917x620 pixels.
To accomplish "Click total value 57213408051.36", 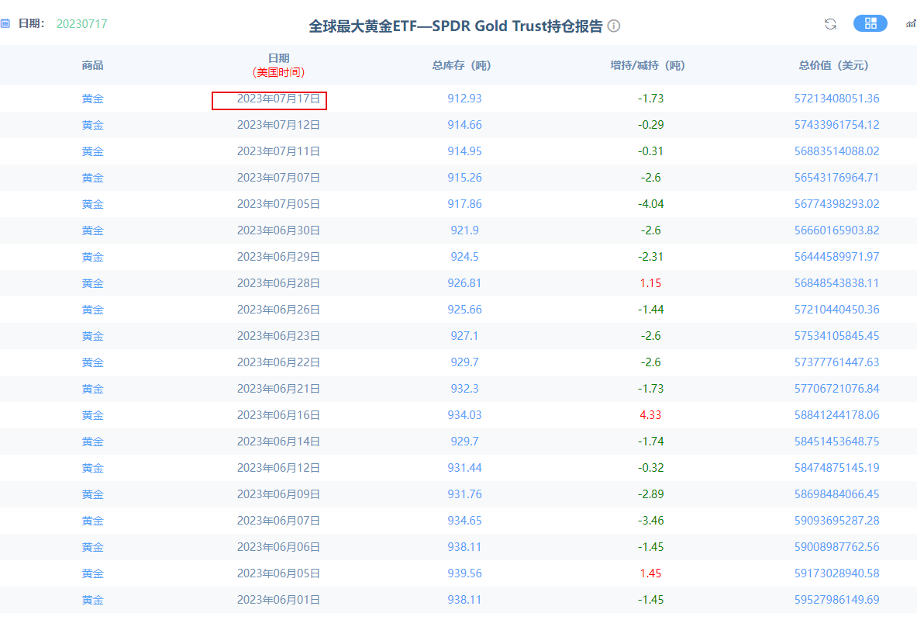I will tap(836, 99).
